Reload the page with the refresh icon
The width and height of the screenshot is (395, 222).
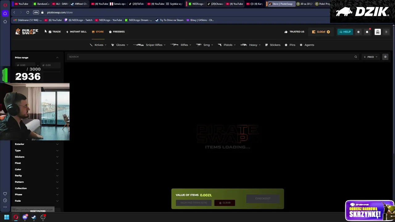(28, 12)
